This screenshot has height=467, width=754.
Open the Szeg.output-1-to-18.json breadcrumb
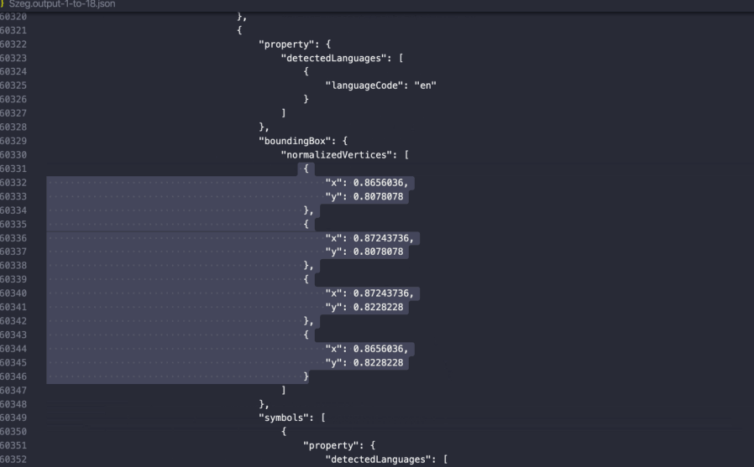pyautogui.click(x=62, y=4)
